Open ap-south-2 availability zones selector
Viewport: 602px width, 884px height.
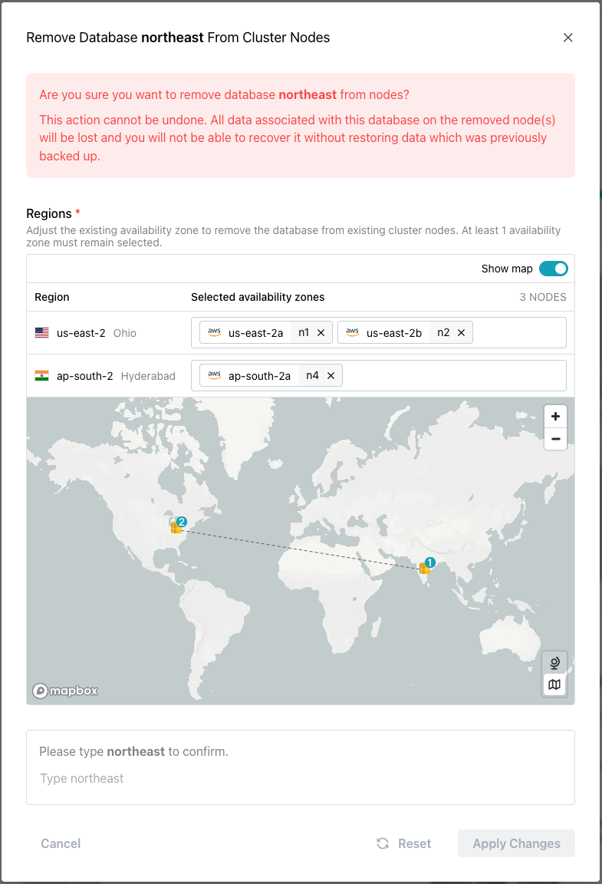(x=452, y=376)
